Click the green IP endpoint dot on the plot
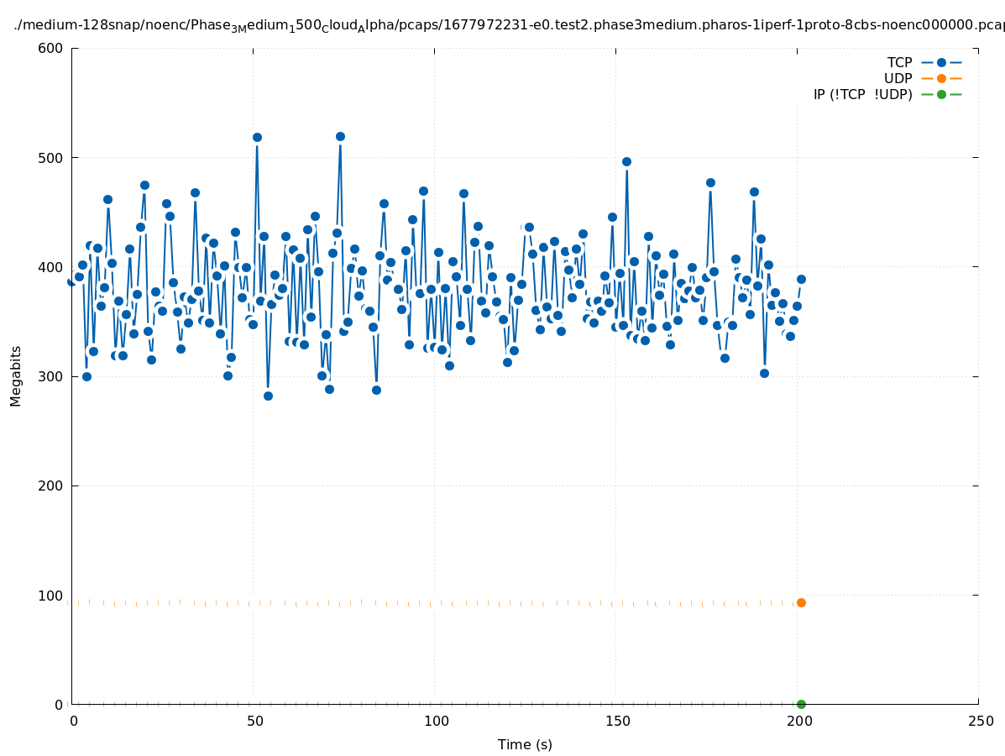Screen dimensions: 1005x756 click(x=801, y=704)
